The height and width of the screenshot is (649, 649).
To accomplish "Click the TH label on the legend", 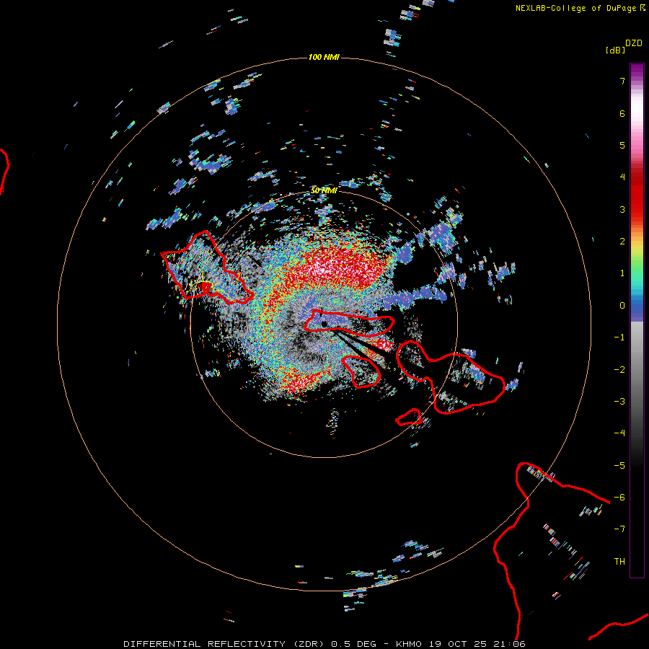I will [x=619, y=561].
